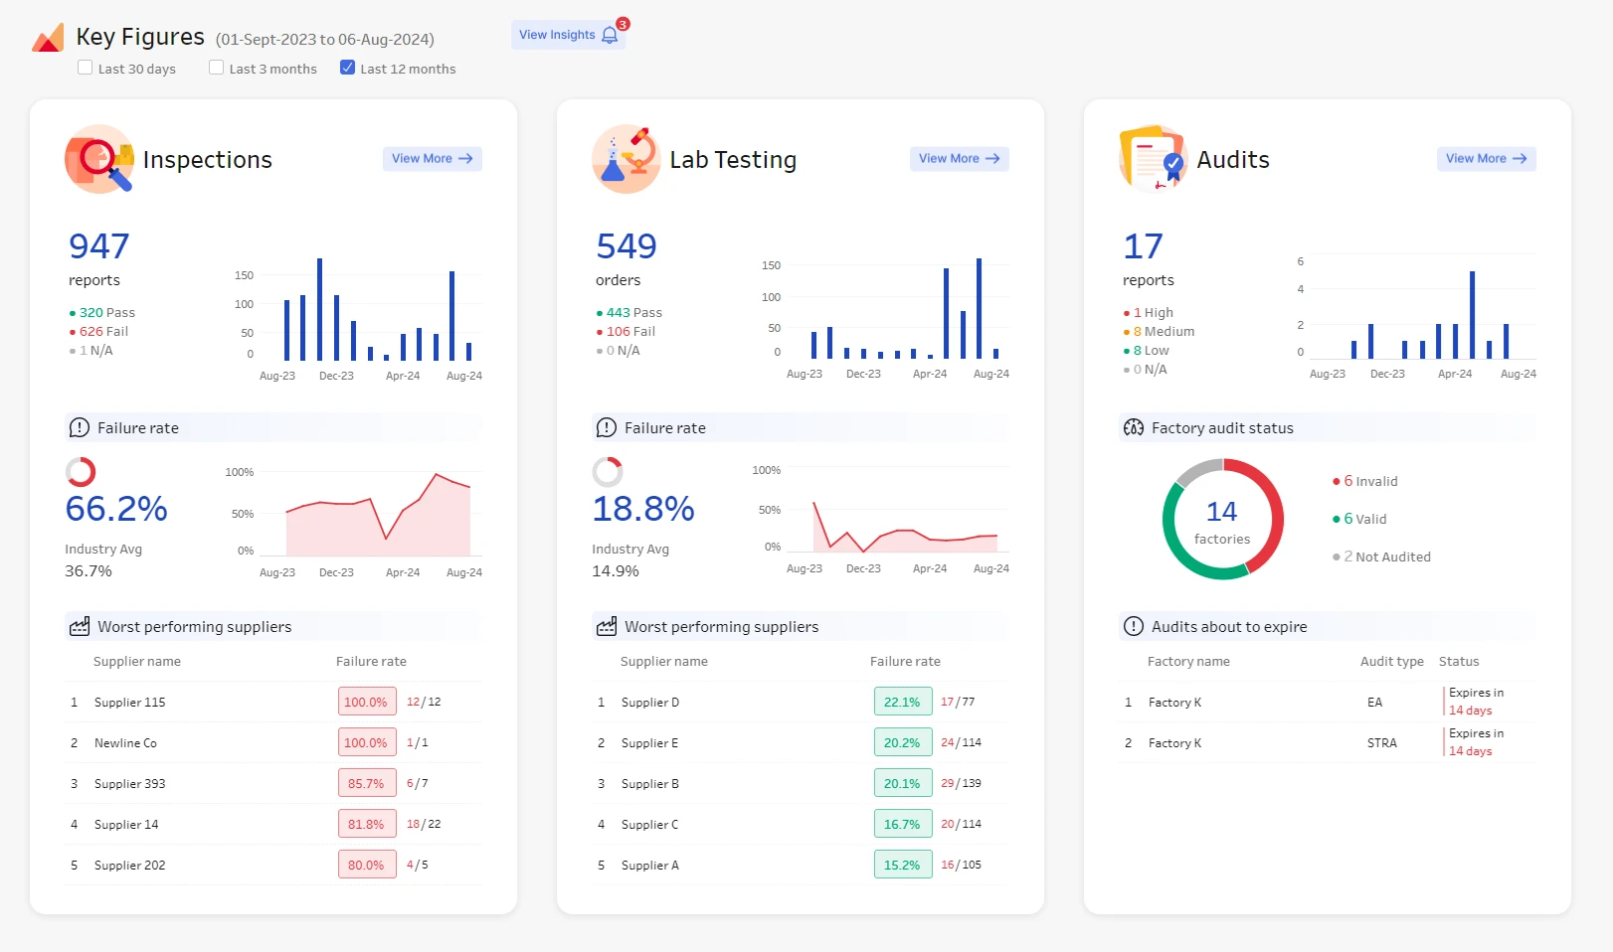Image resolution: width=1613 pixels, height=952 pixels.
Task: Open Supplier 202 row
Action: coord(273,866)
